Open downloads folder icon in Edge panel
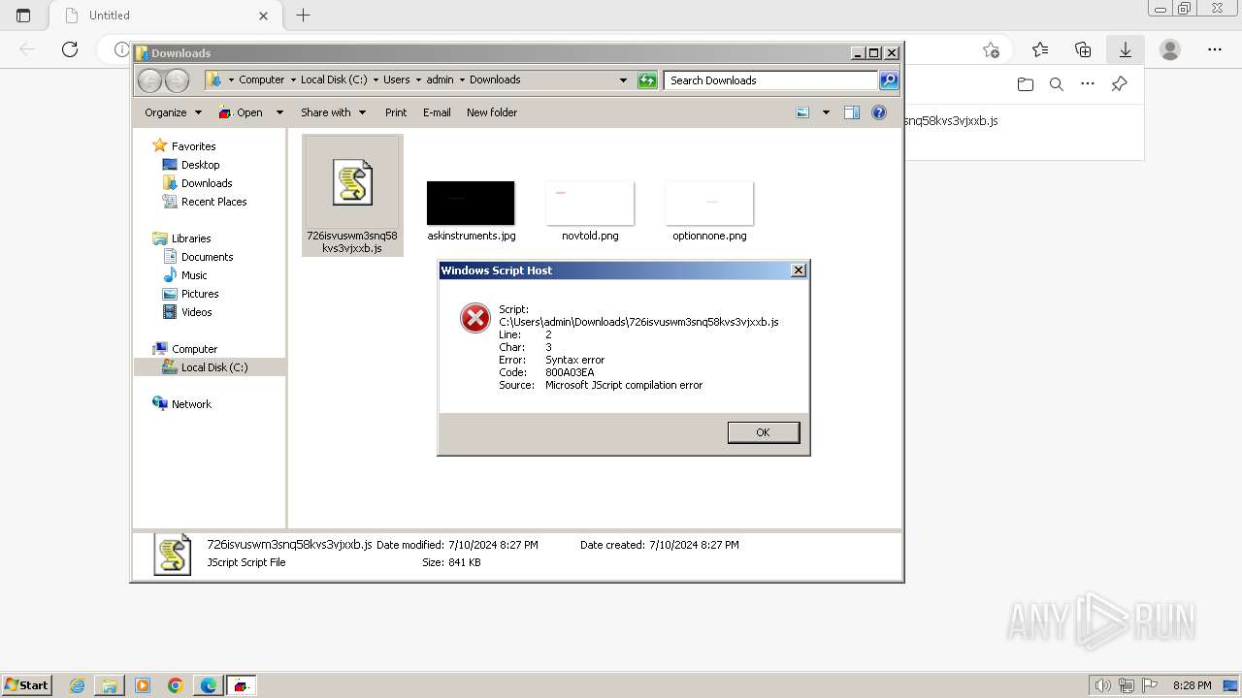Viewport: 1242px width, 698px height. tap(1026, 84)
